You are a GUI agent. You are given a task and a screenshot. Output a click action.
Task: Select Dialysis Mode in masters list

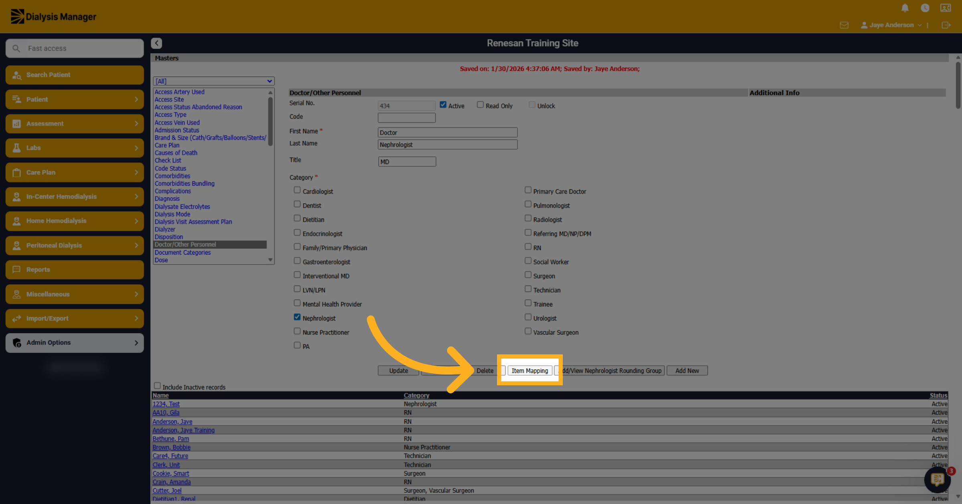[172, 214]
